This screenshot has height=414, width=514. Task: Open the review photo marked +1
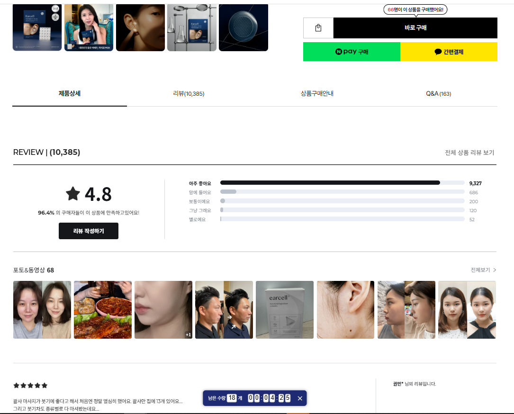tap(163, 310)
